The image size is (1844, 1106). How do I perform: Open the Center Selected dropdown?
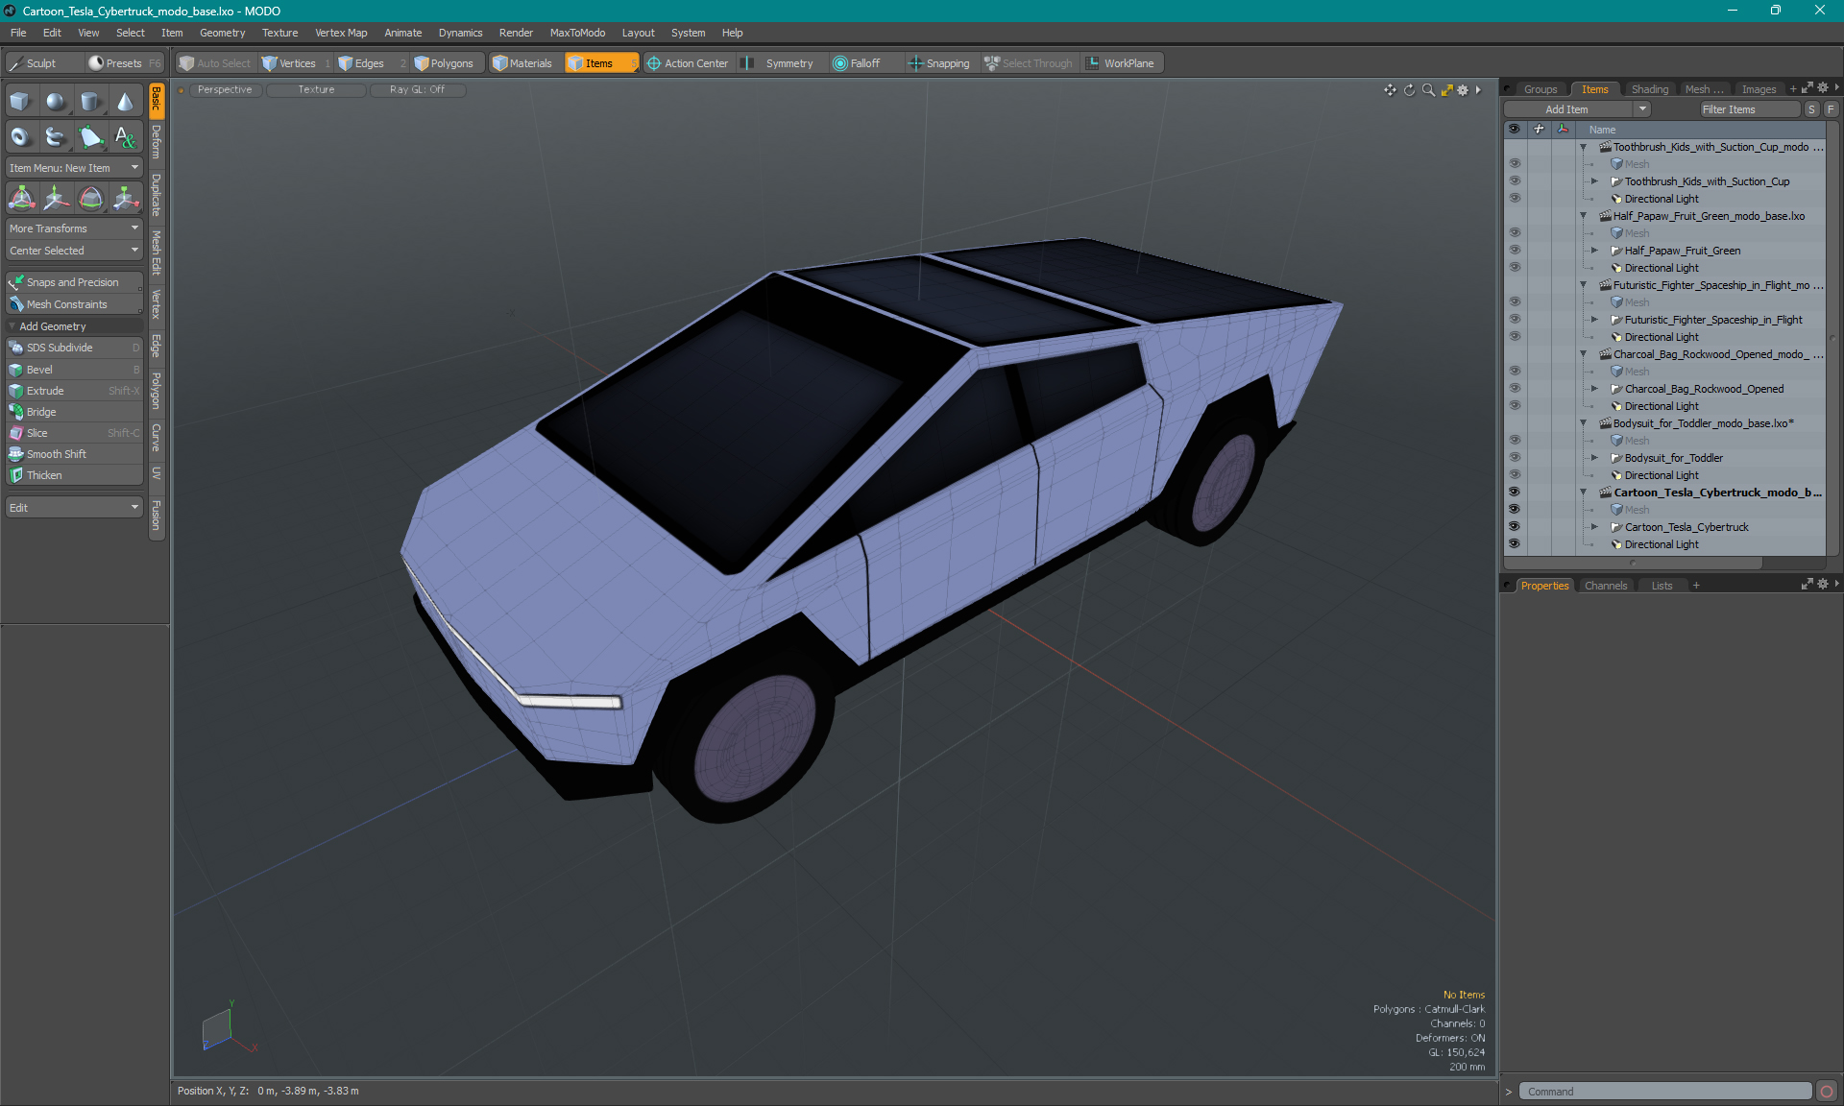point(74,251)
